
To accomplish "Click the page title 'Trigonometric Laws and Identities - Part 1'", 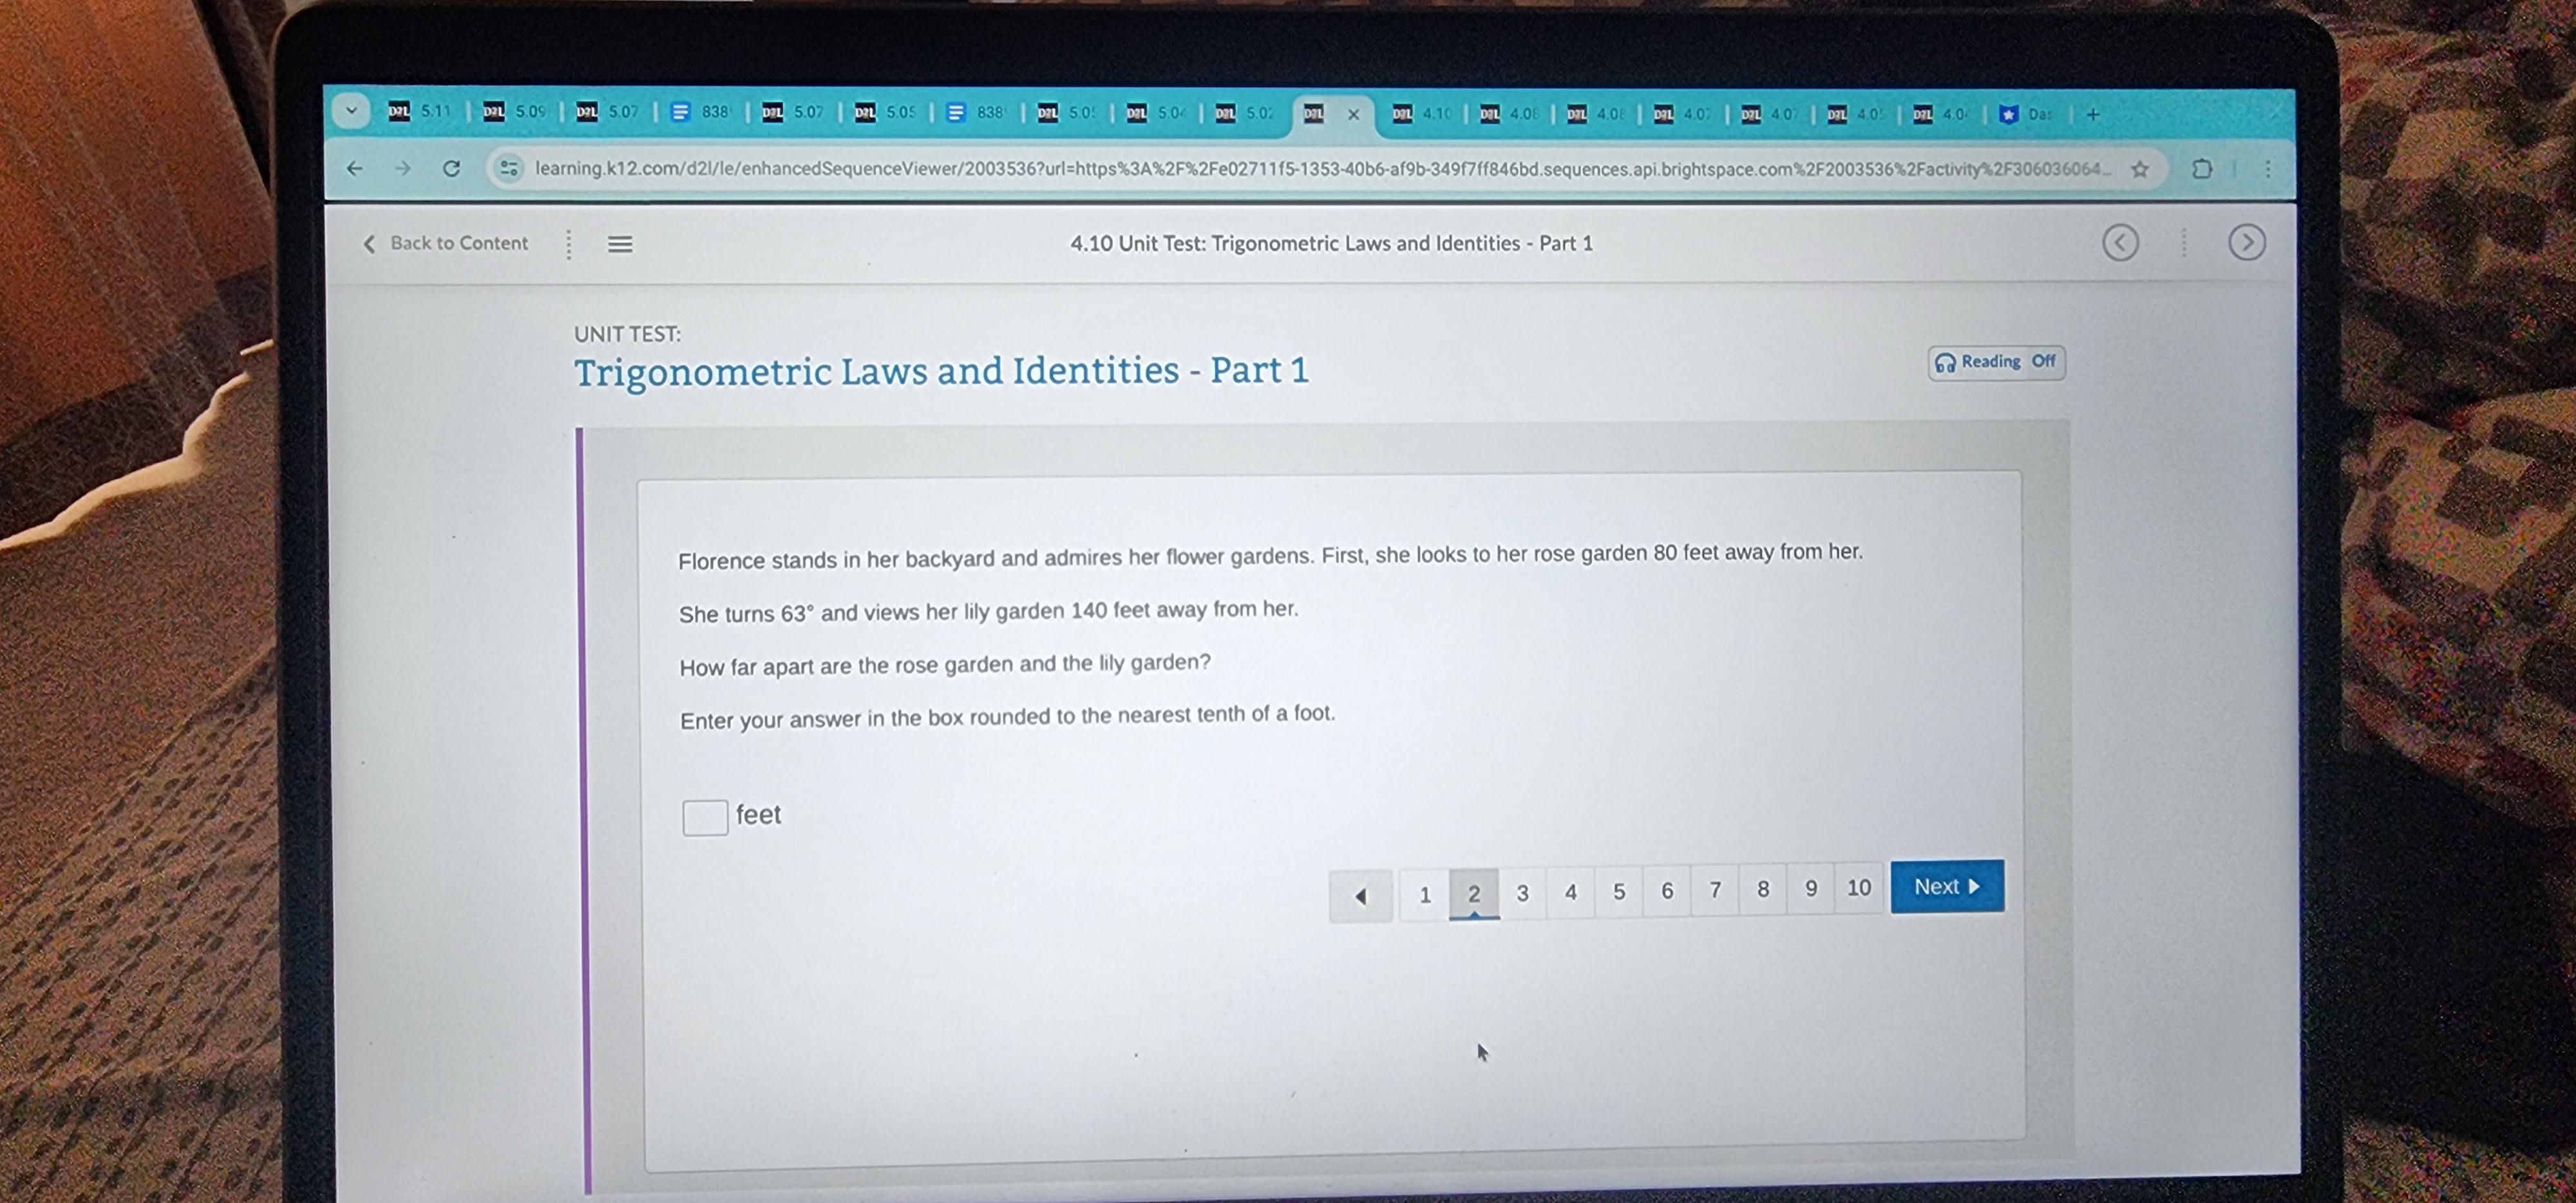I will click(x=941, y=371).
